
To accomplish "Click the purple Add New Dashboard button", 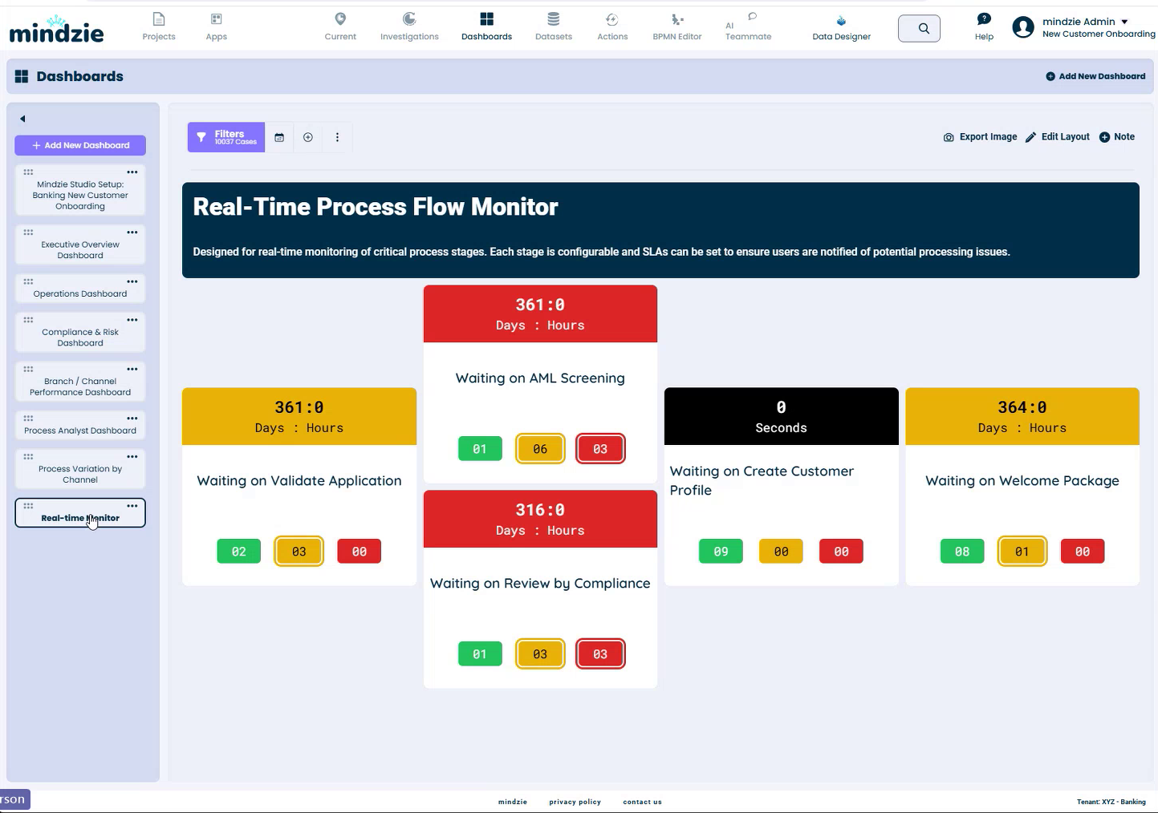I will tap(80, 145).
